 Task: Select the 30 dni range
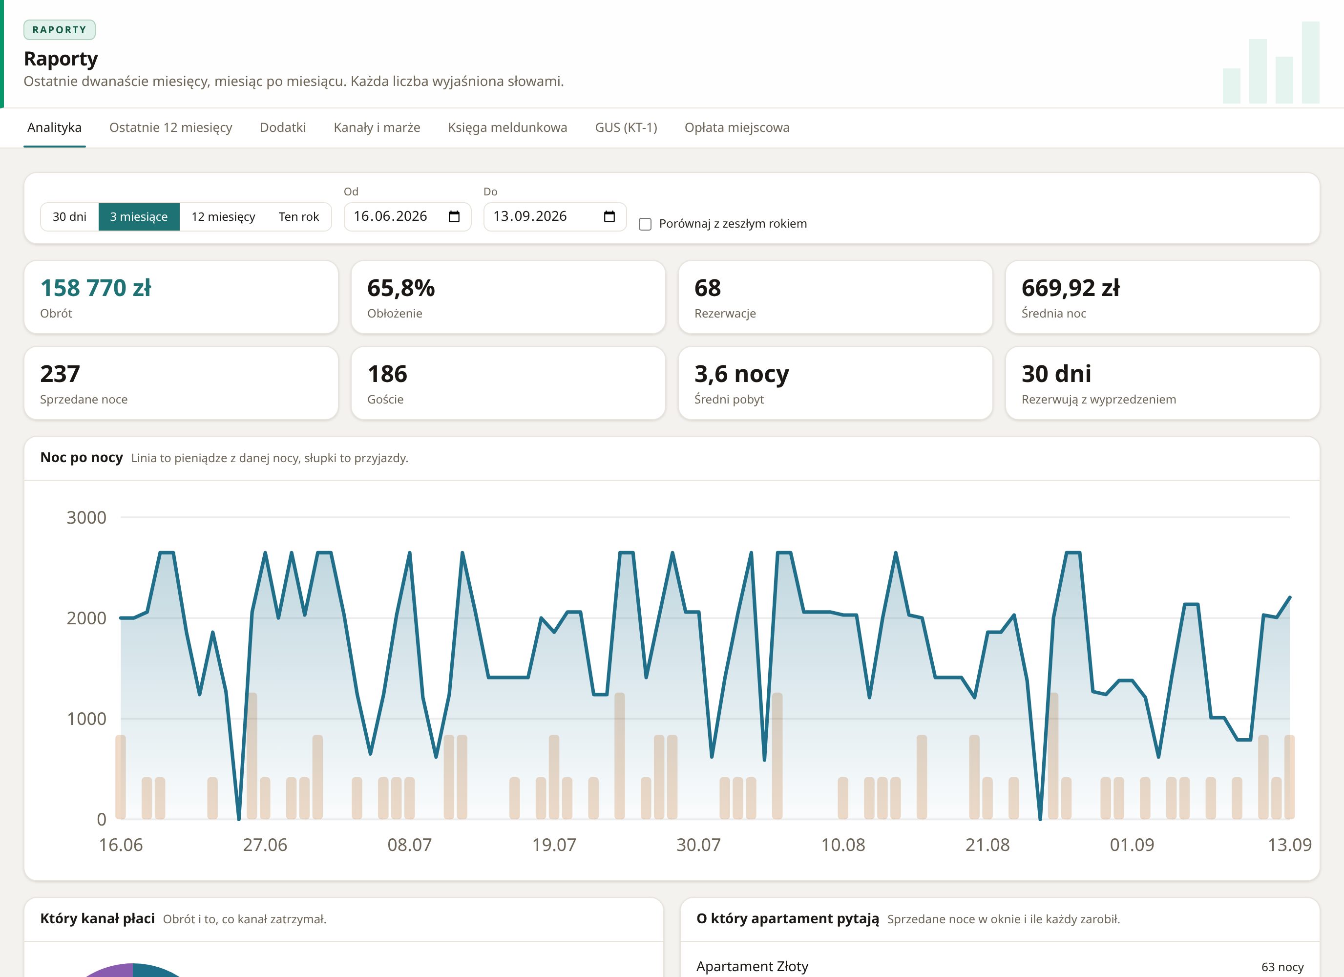[69, 217]
